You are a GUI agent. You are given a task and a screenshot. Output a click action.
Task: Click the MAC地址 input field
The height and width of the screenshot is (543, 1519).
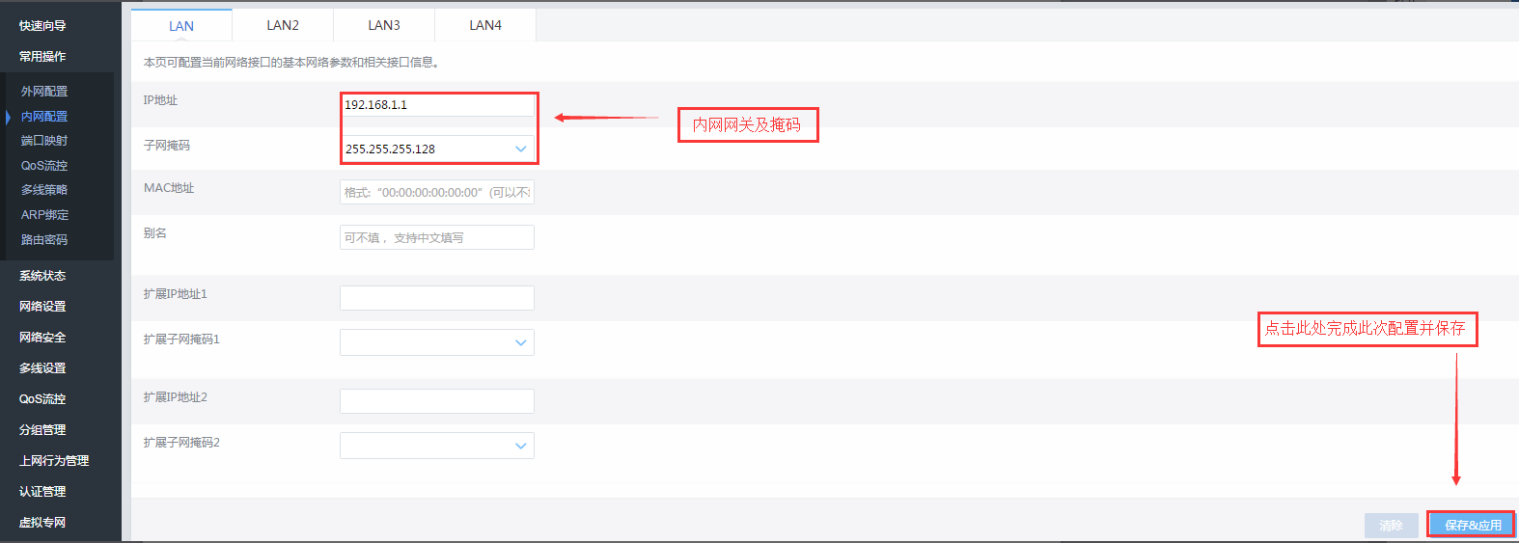[436, 192]
